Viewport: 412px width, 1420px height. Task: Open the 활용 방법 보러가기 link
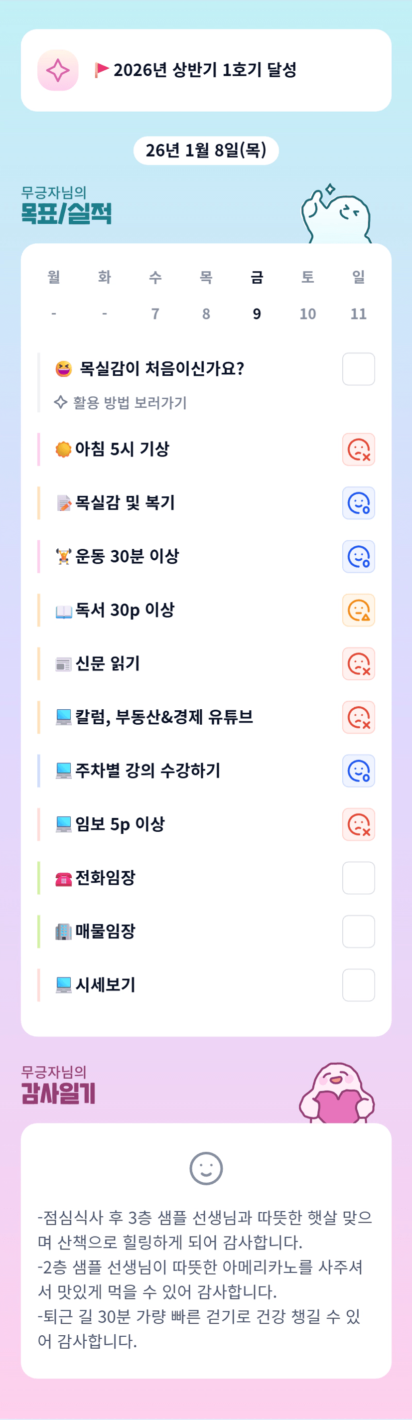pos(130,402)
